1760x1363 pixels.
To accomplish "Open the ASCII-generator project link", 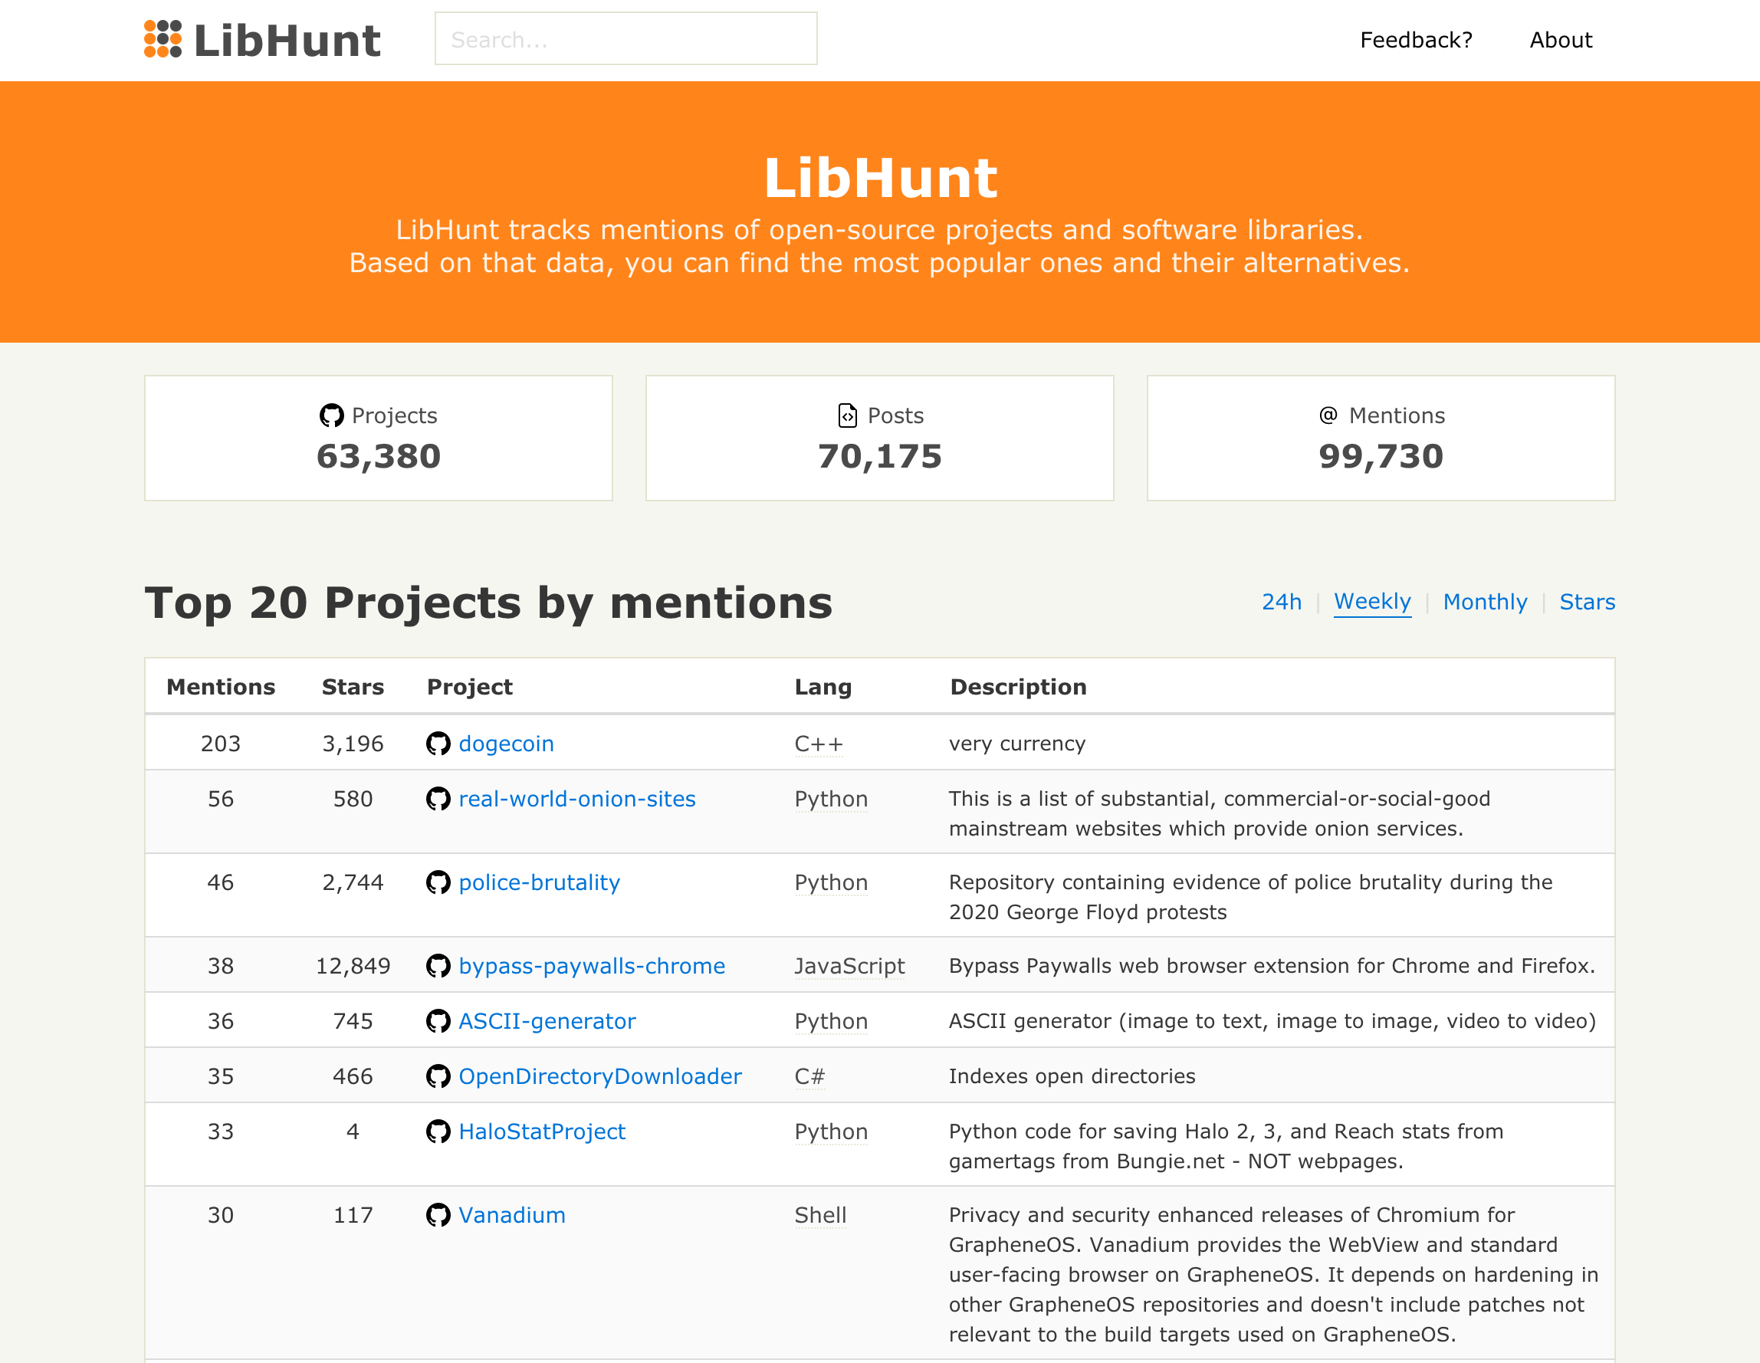I will pyautogui.click(x=547, y=1021).
